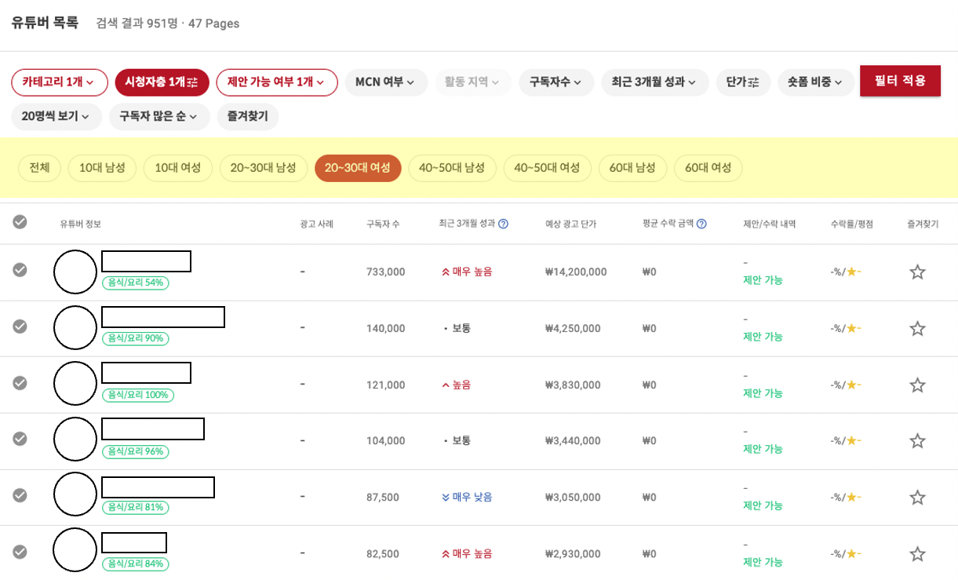Open the 카테고리 1개 dropdown

tap(58, 82)
